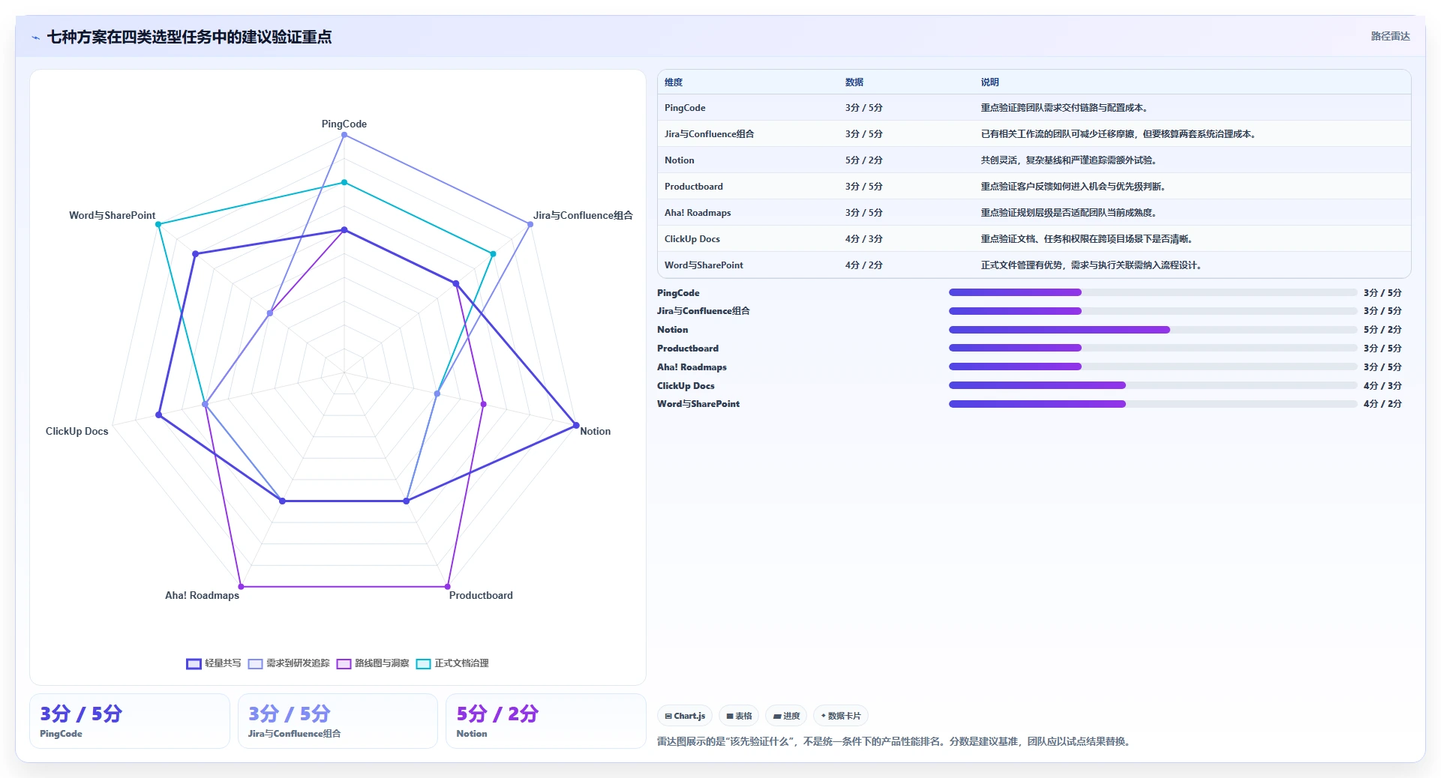The image size is (1441, 778).
Task: Click the PingCode axis label on radar chart
Action: (344, 124)
